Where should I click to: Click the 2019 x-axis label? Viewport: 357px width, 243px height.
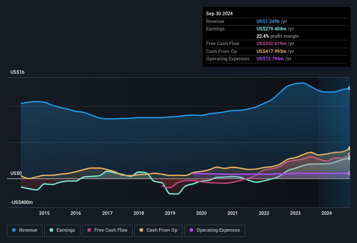170,213
